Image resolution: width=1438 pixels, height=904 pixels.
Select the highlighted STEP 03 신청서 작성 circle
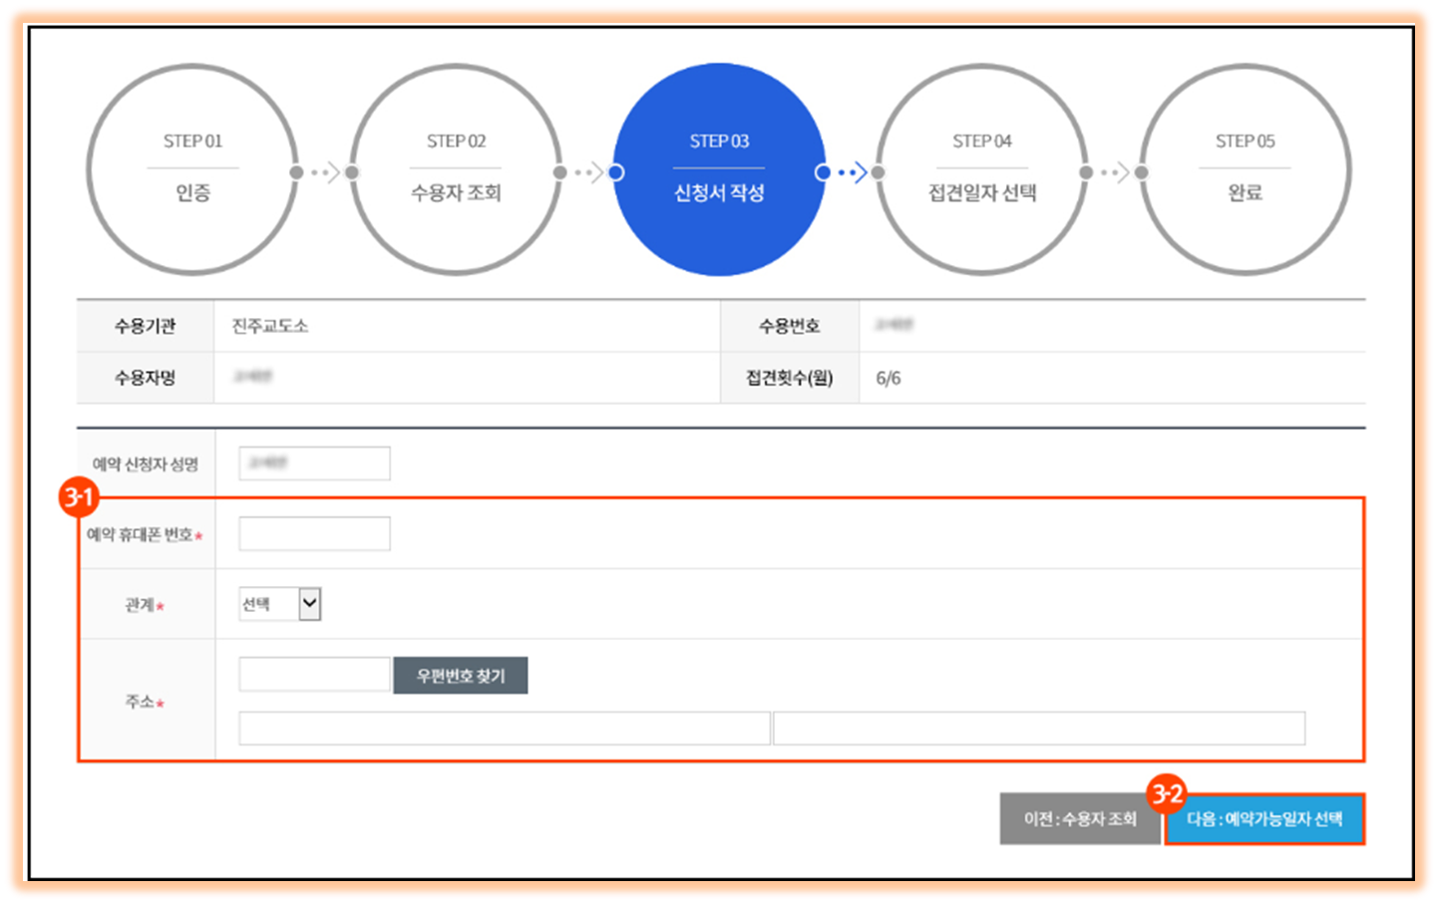(x=719, y=169)
